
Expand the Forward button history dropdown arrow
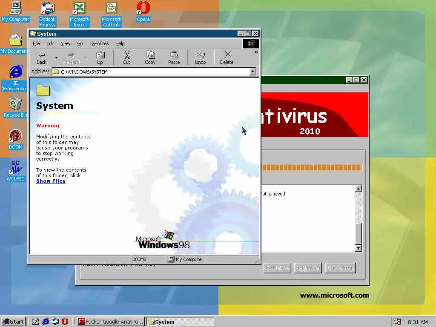pos(86,58)
